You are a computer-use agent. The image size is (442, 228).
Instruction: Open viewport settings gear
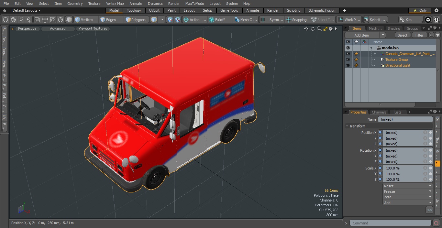(331, 29)
